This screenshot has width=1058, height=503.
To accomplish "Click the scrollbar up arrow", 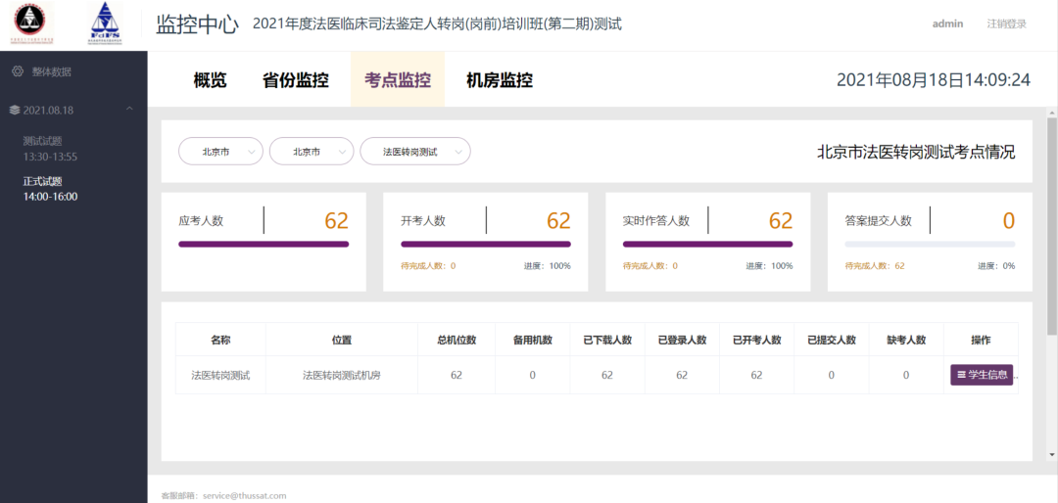I will point(1052,112).
